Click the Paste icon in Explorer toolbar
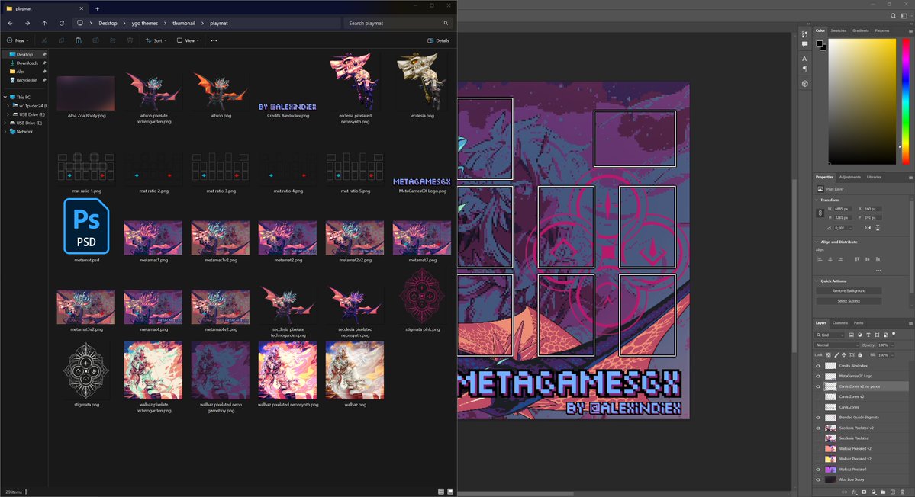Image resolution: width=915 pixels, height=497 pixels. click(78, 41)
